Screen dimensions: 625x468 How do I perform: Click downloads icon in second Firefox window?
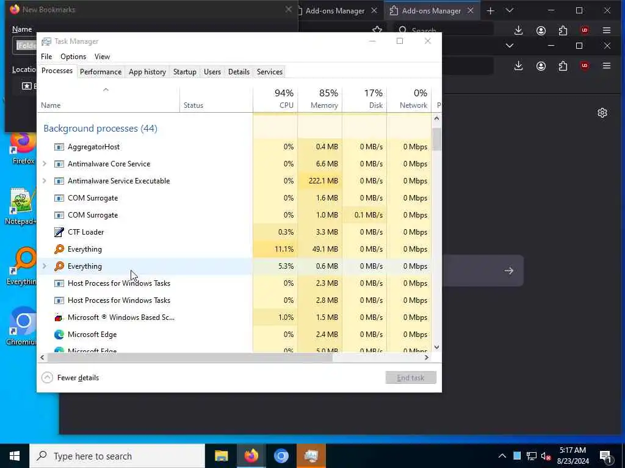tap(519, 66)
